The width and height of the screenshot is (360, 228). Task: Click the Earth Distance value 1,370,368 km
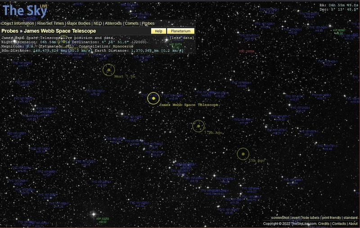145,51
